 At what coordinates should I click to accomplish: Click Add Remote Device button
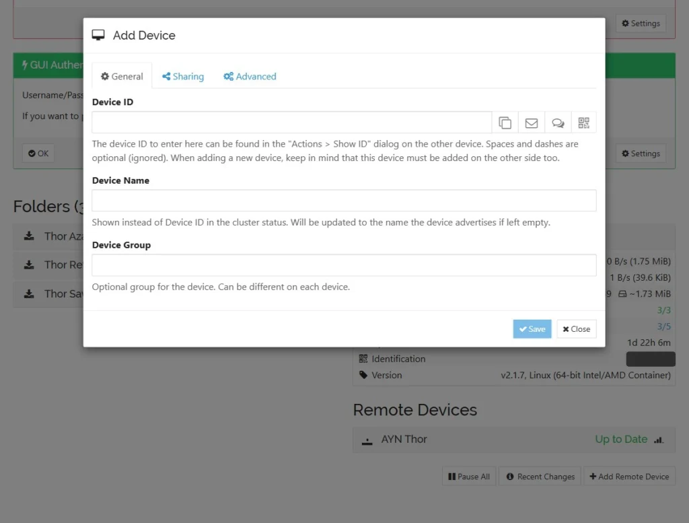pos(629,477)
